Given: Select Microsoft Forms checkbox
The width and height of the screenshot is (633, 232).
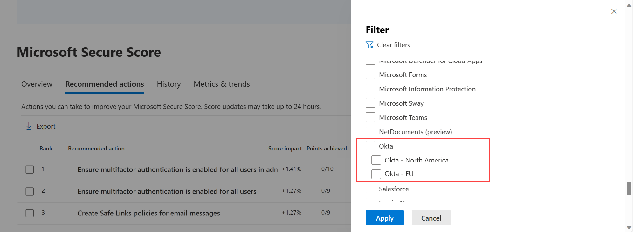Looking at the screenshot, I should (370, 75).
